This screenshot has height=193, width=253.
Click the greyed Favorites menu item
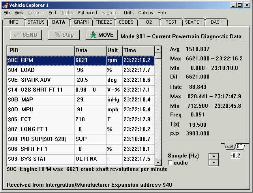pyautogui.click(x=111, y=13)
